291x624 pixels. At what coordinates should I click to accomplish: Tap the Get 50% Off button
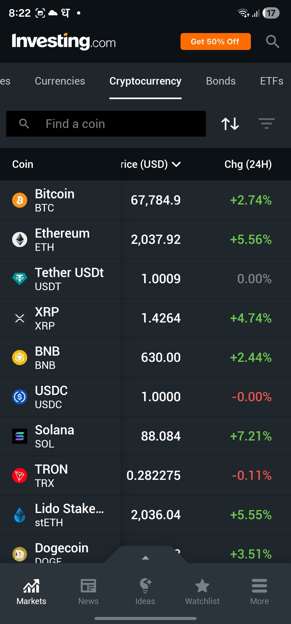(215, 41)
